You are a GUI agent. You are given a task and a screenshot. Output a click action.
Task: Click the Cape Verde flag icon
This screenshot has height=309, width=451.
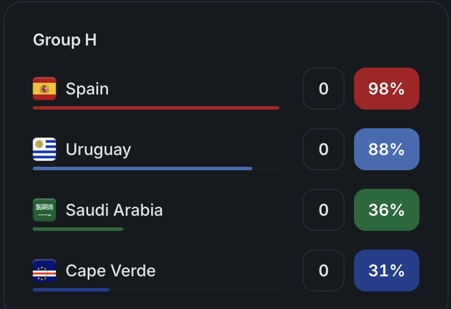pos(44,271)
